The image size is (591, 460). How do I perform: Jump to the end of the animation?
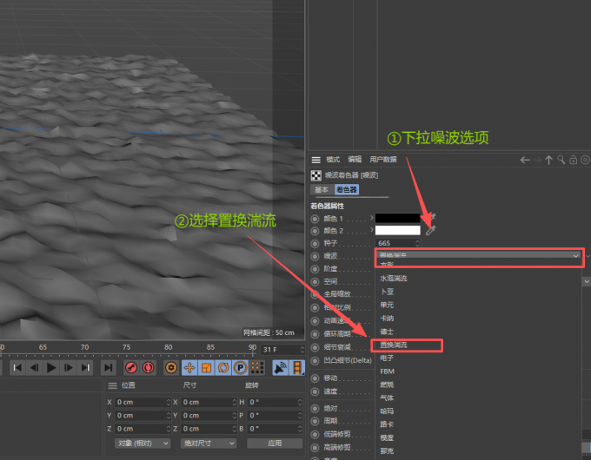85,368
